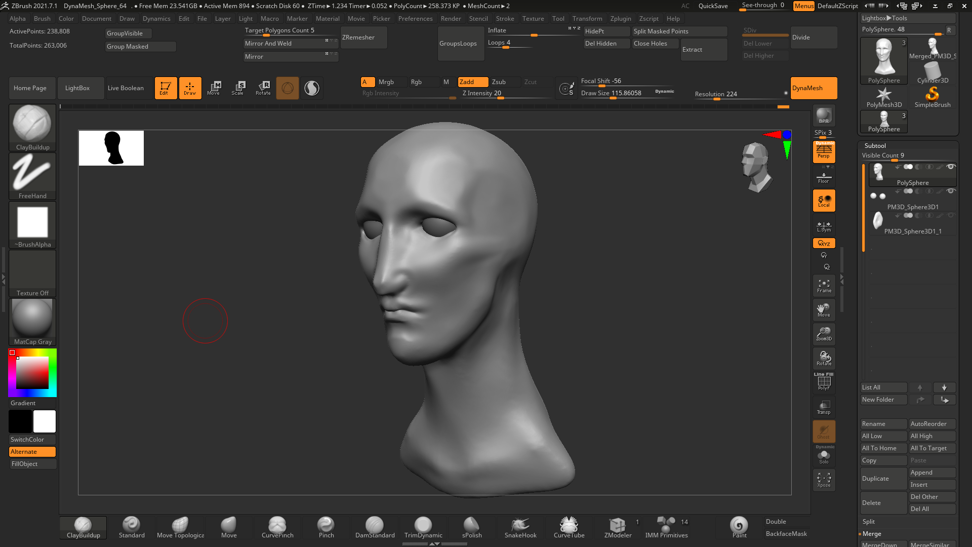972x547 pixels.
Task: Click the Zoom3D navigation icon
Action: click(x=824, y=334)
